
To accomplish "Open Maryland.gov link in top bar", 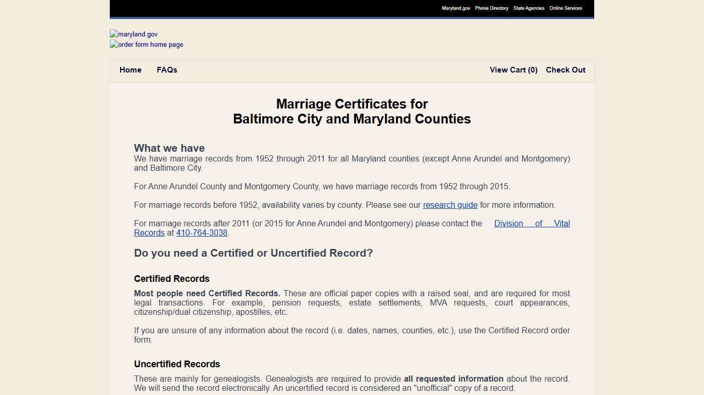I will (x=456, y=8).
